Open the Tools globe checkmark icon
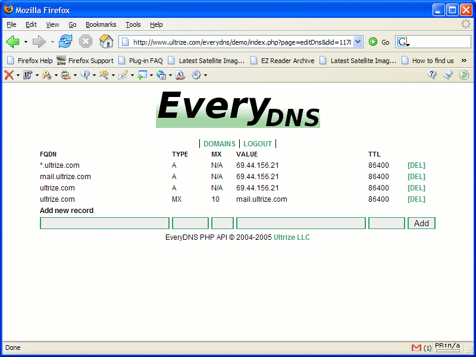The image size is (476, 357). coord(161,75)
